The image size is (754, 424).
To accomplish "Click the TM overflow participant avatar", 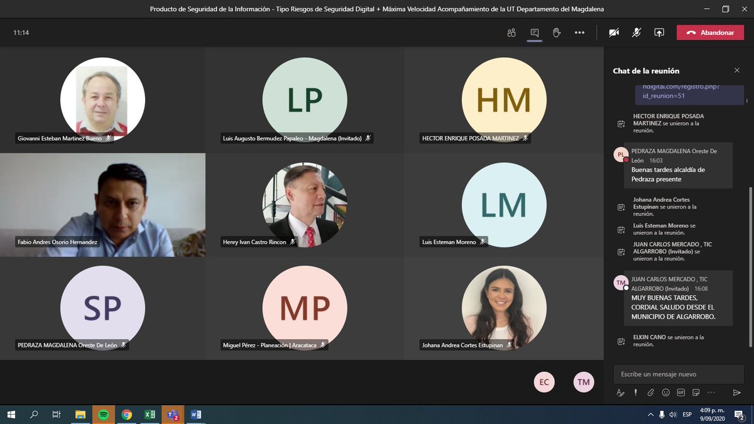I will 584,382.
